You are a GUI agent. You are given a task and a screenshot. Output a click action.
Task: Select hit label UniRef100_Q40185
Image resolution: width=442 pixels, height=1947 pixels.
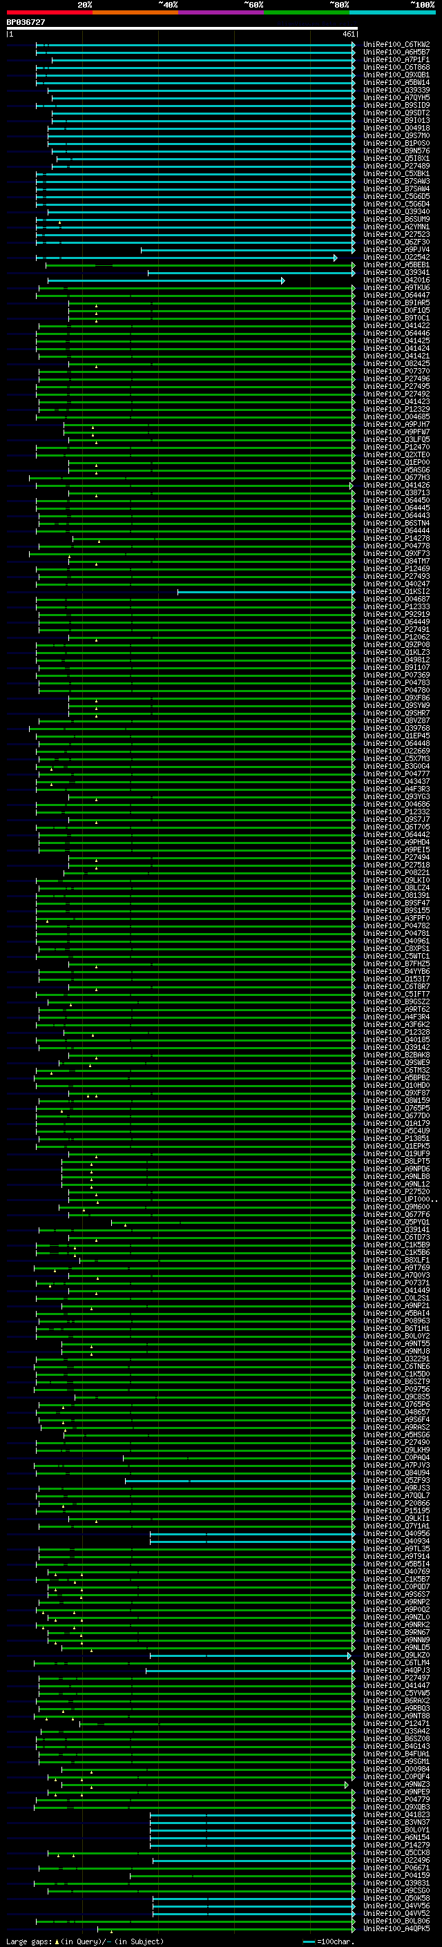(x=396, y=1040)
